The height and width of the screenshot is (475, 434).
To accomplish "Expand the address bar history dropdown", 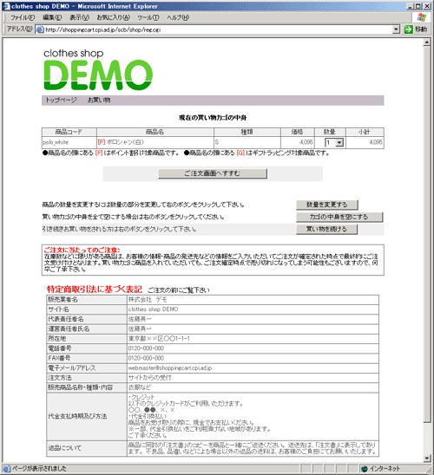I will [x=396, y=29].
